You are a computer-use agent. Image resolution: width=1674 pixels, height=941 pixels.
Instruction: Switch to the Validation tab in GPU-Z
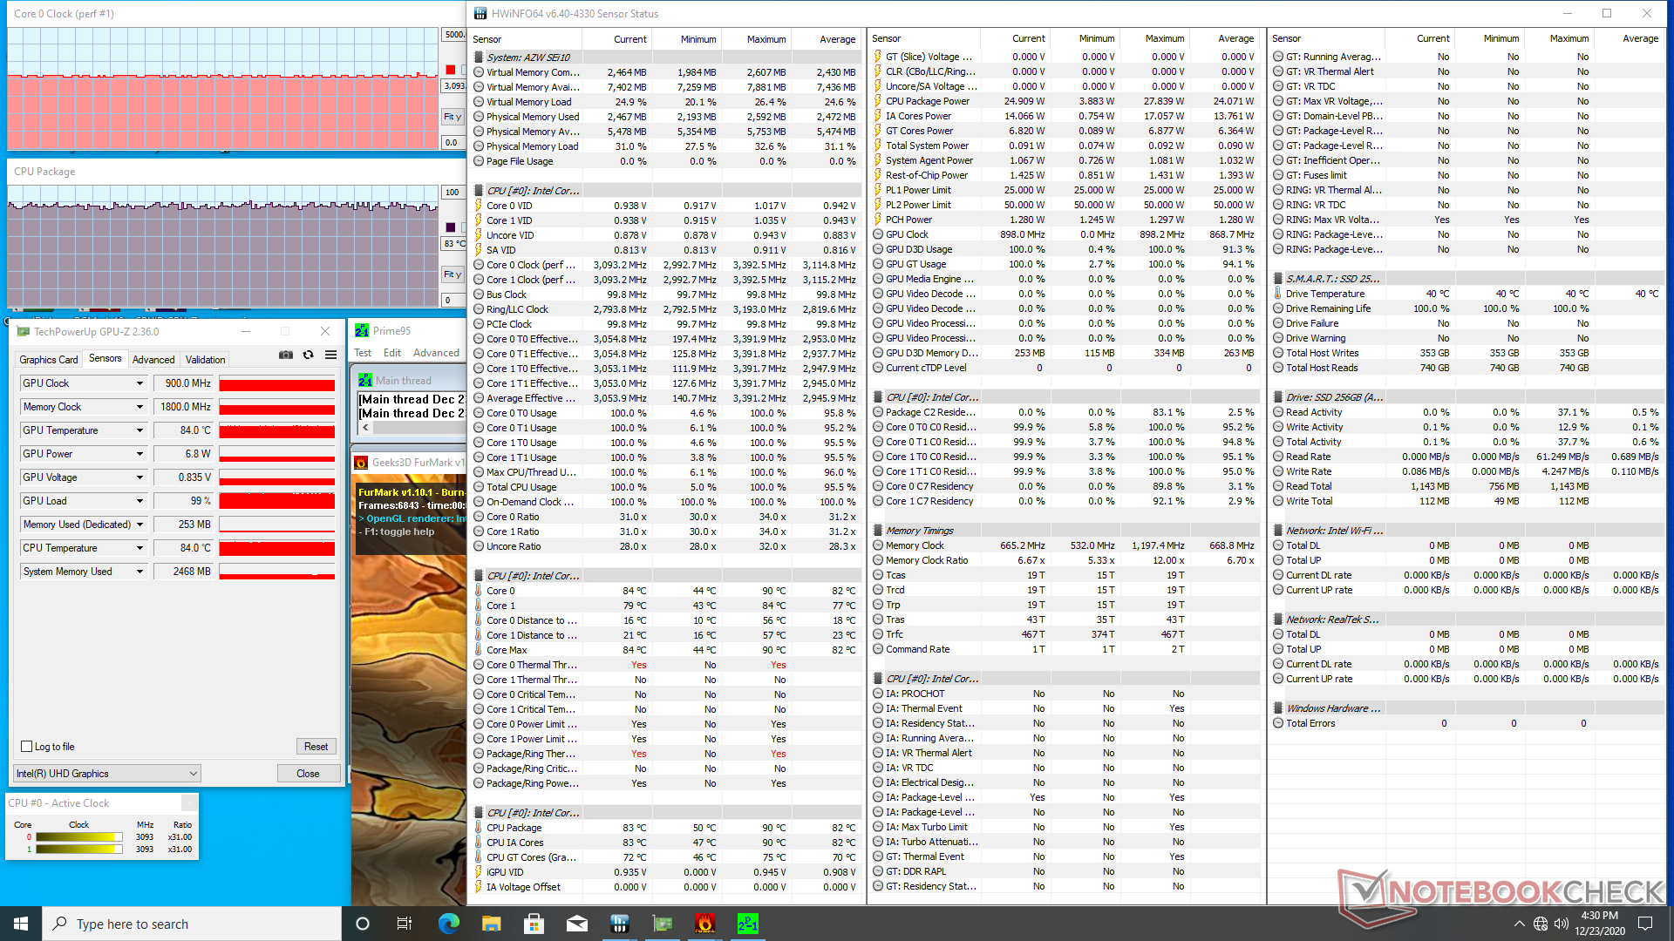[x=205, y=359]
